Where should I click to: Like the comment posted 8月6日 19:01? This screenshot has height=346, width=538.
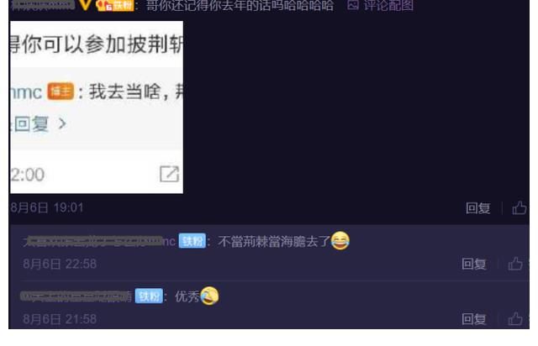pos(520,207)
